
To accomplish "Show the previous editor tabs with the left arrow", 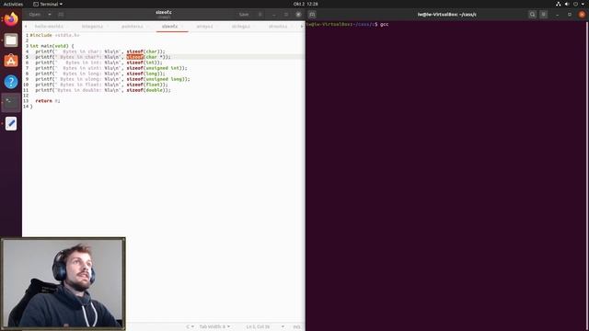I will 26,27.
